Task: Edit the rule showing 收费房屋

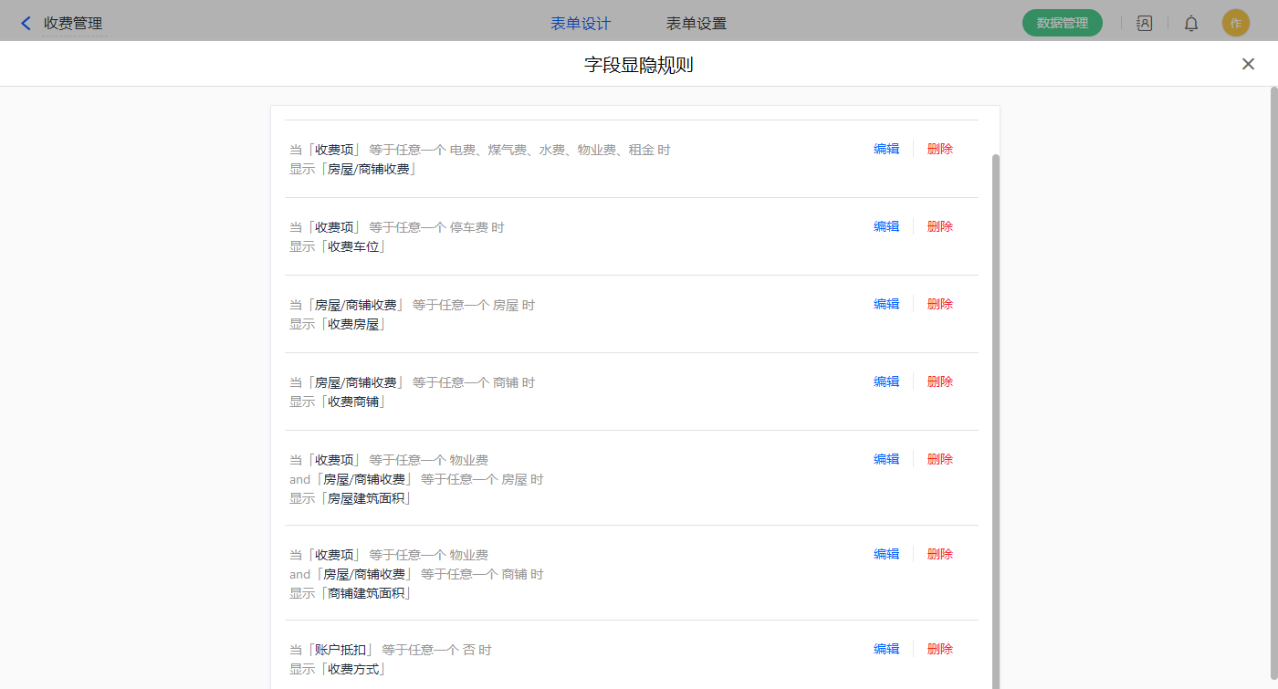Action: coord(886,305)
